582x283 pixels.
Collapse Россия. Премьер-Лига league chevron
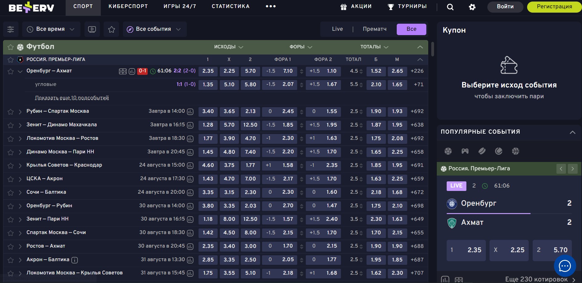click(x=420, y=59)
